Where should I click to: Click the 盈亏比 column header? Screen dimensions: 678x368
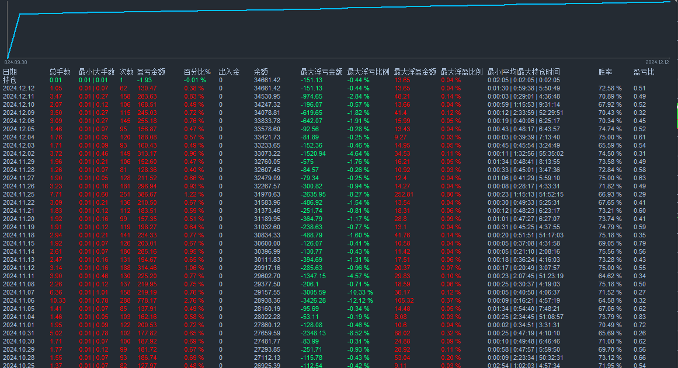pyautogui.click(x=644, y=72)
